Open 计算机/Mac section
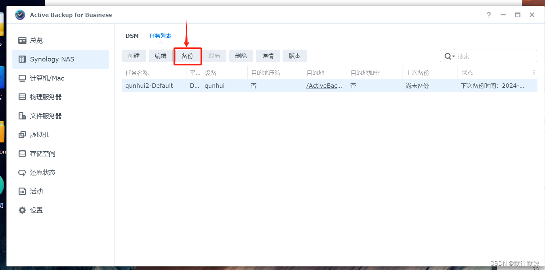Screen dimensions: 545x270 [x=60, y=78]
